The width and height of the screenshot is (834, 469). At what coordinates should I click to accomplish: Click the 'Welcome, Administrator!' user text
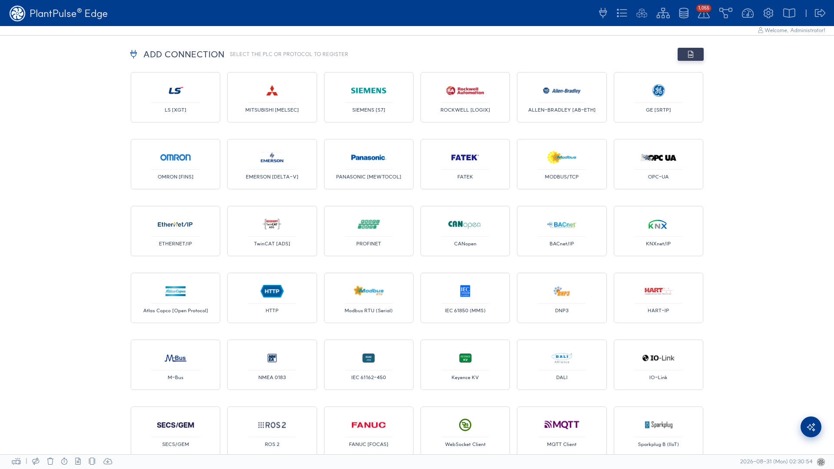tap(794, 30)
